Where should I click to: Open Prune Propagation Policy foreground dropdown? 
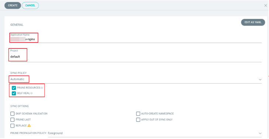(155, 133)
